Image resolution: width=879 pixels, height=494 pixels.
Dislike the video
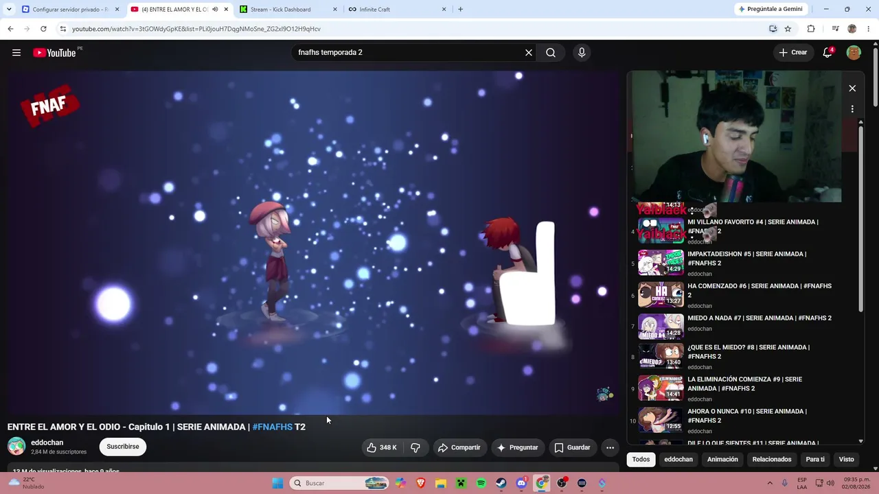pos(415,447)
